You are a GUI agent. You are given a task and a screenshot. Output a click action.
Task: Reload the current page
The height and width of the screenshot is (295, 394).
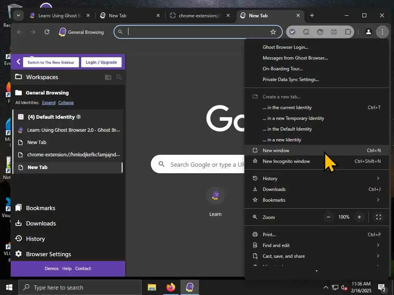click(x=47, y=32)
